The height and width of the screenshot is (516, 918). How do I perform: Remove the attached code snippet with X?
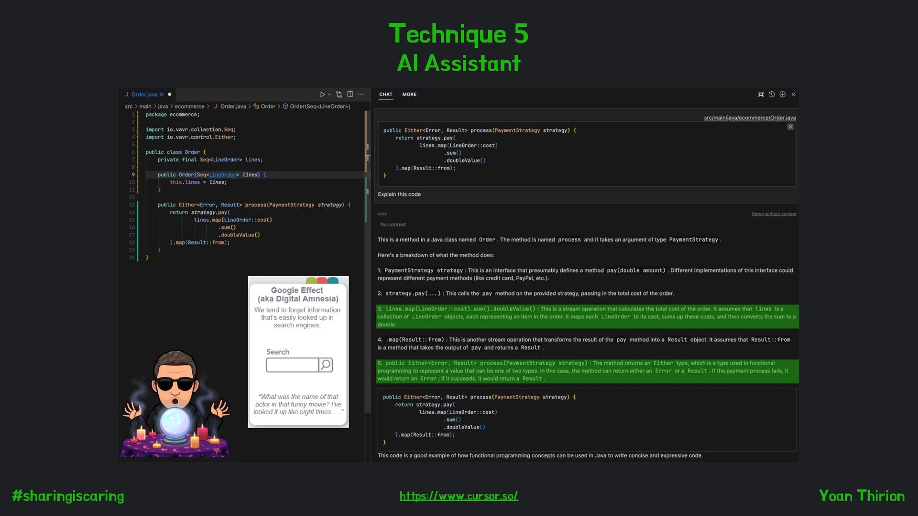[790, 127]
